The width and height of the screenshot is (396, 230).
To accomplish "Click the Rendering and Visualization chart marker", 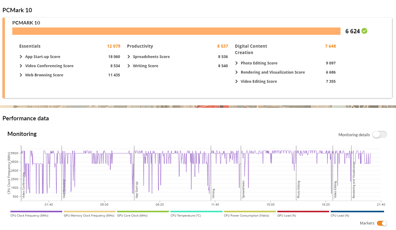I will tap(353, 180).
